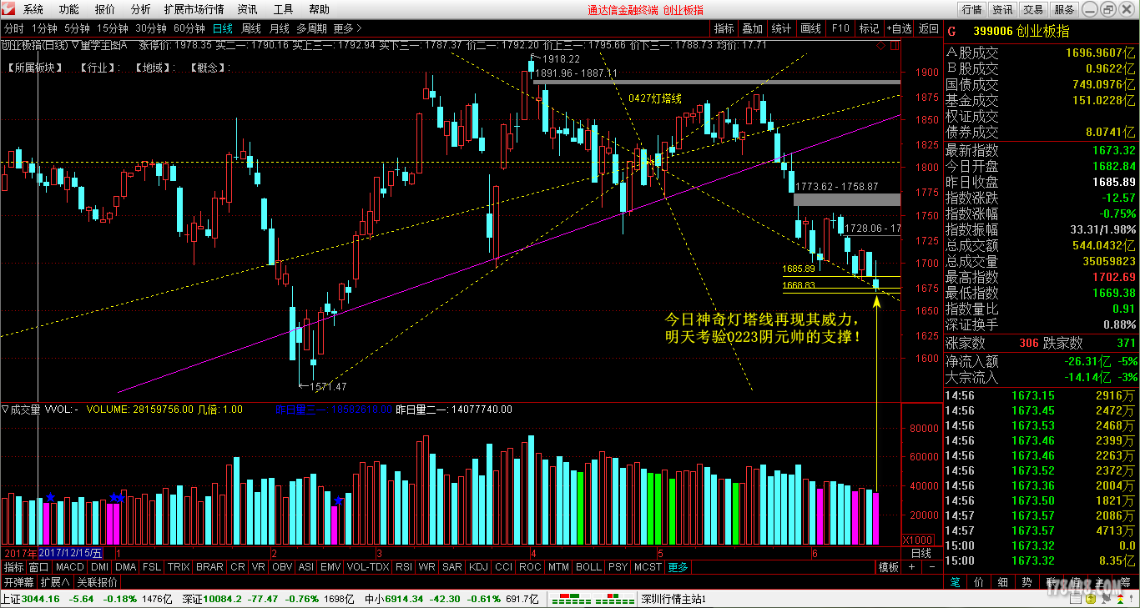Select the 日线 period tab at the top

click(x=223, y=28)
